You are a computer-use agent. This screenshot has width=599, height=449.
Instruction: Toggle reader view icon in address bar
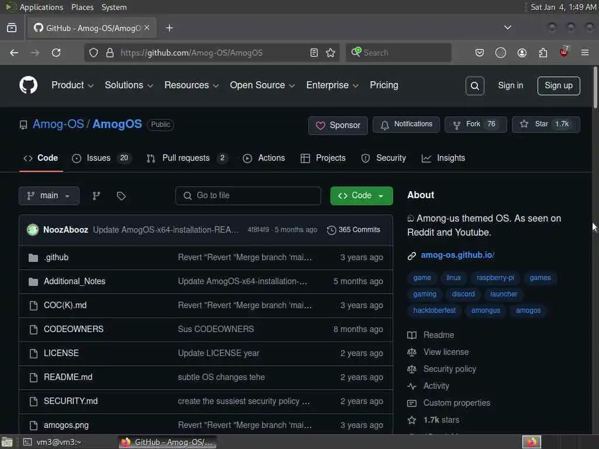[x=314, y=53]
